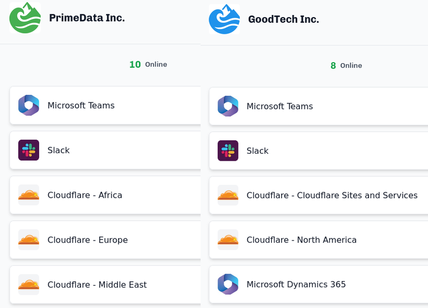Click Cloudflare Africa cloud icon

tap(28, 195)
